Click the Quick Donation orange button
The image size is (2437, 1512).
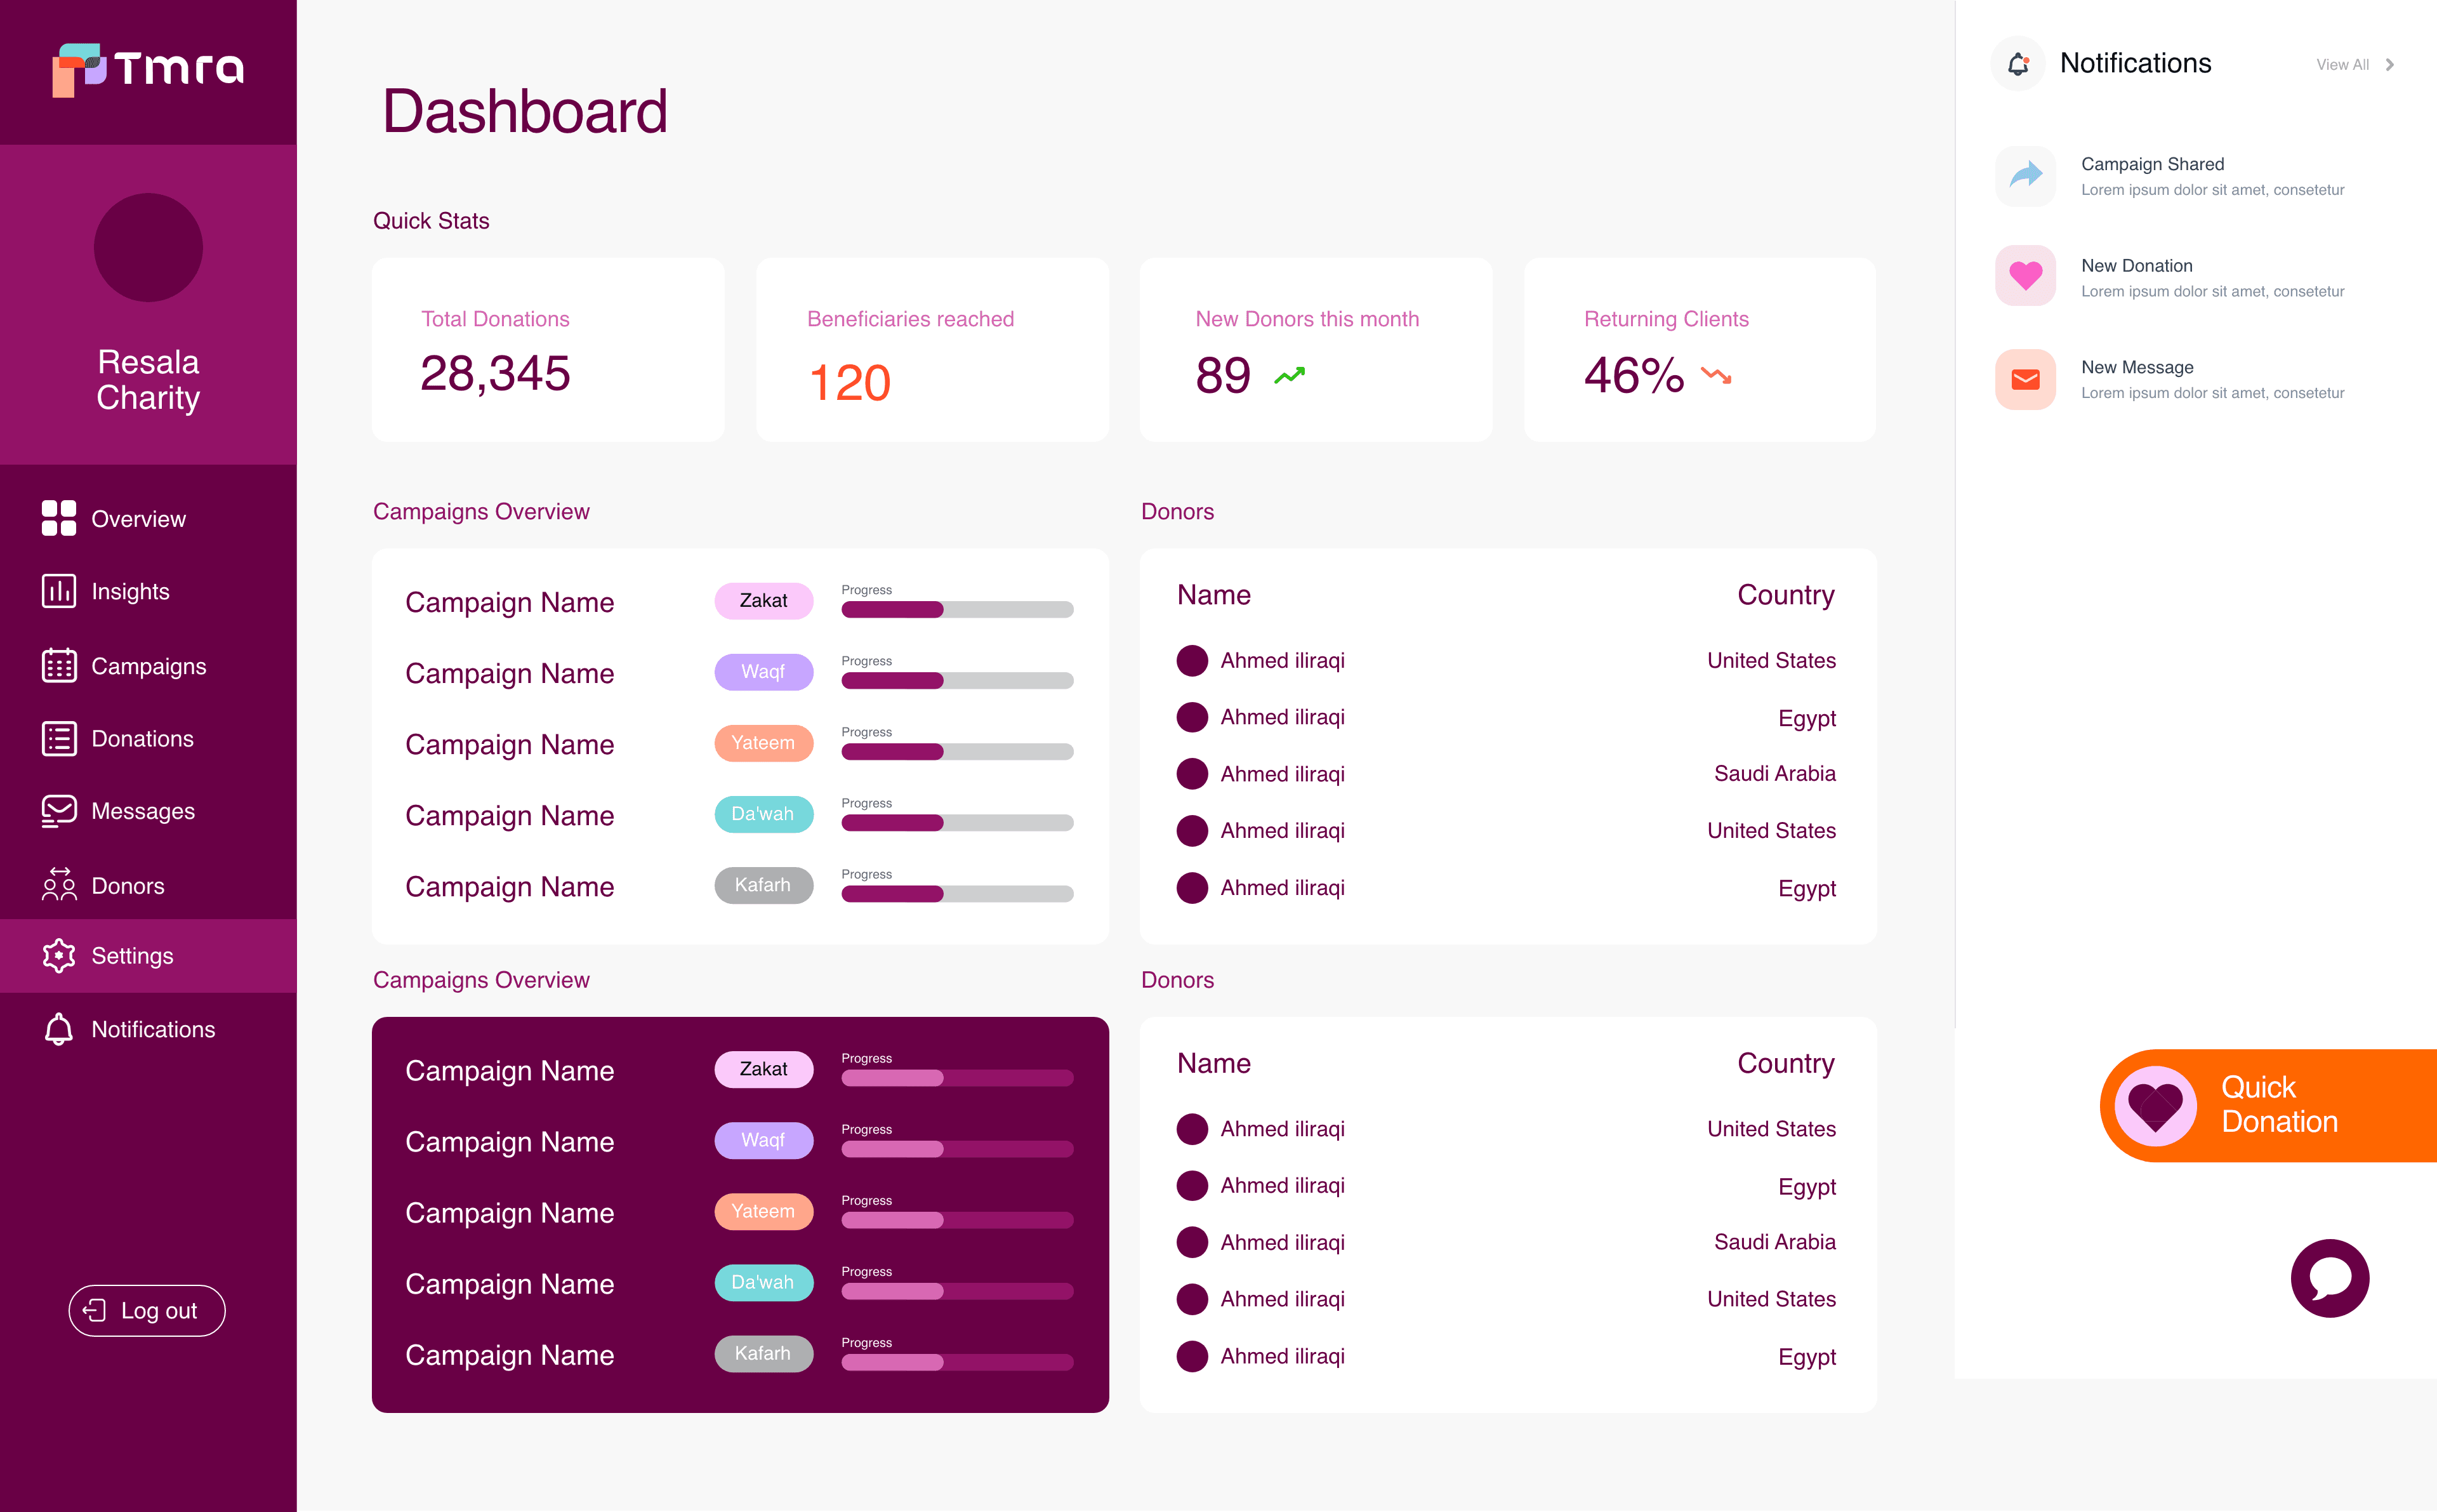pos(2269,1105)
